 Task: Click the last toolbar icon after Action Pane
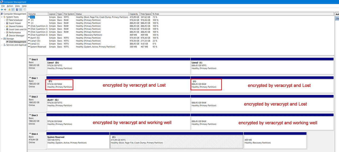click(x=25, y=10)
